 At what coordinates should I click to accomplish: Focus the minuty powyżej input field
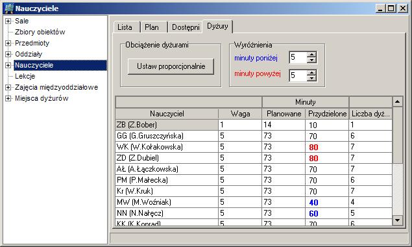tap(298, 75)
